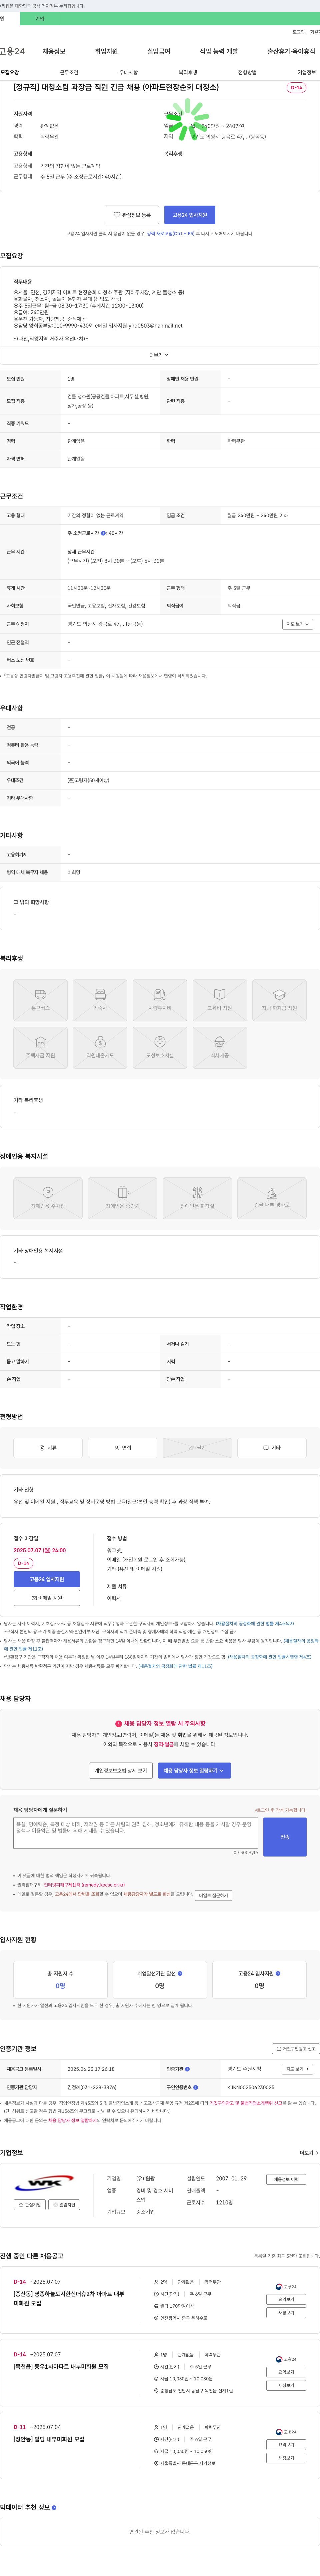This screenshot has width=320, height=2576.
Task: Click the 이메일 지원 button
Action: [47, 1598]
